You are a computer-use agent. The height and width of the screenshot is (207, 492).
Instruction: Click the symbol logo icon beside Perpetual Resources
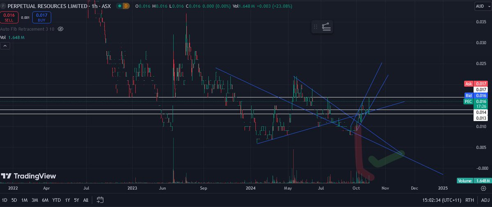tap(4, 6)
